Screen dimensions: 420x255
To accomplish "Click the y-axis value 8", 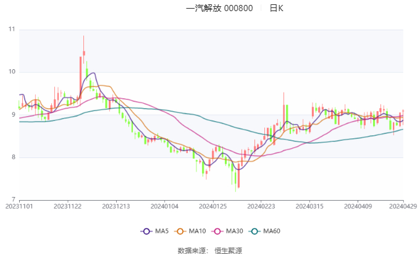I will click(14, 157).
